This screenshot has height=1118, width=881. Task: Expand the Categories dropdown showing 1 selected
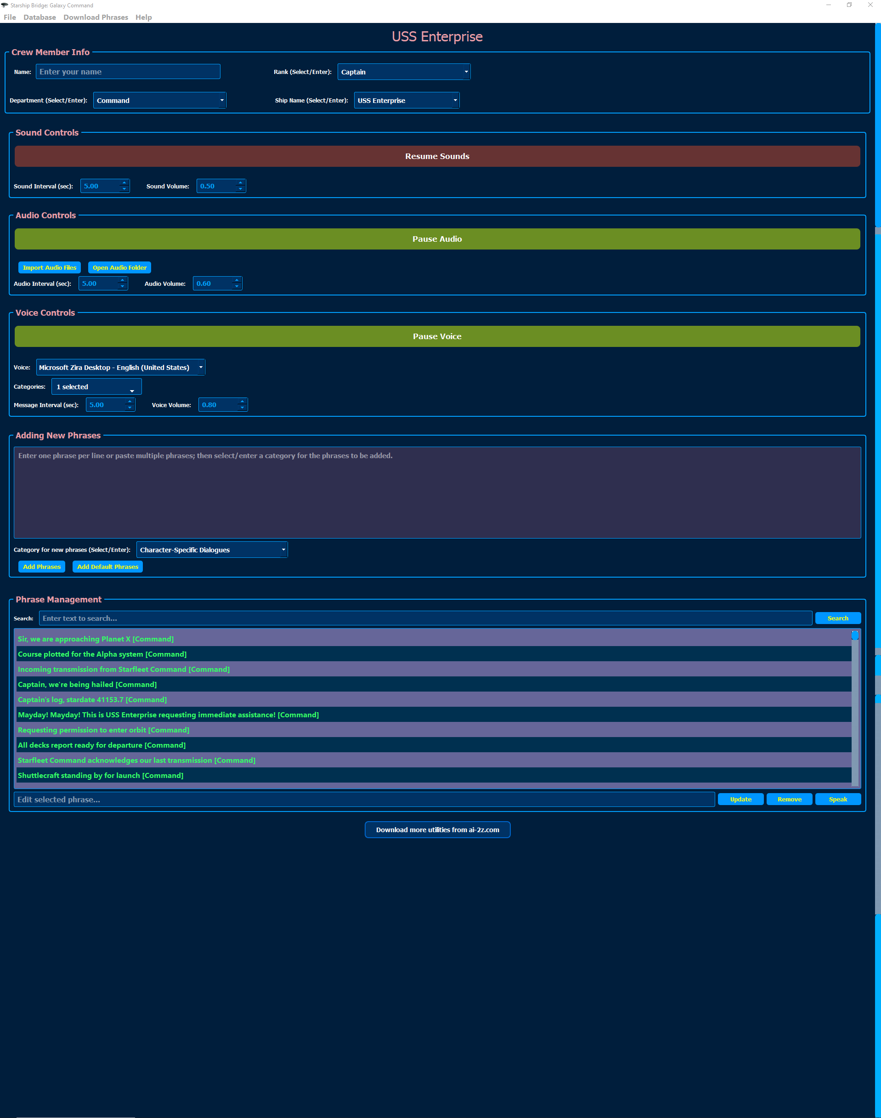click(96, 386)
